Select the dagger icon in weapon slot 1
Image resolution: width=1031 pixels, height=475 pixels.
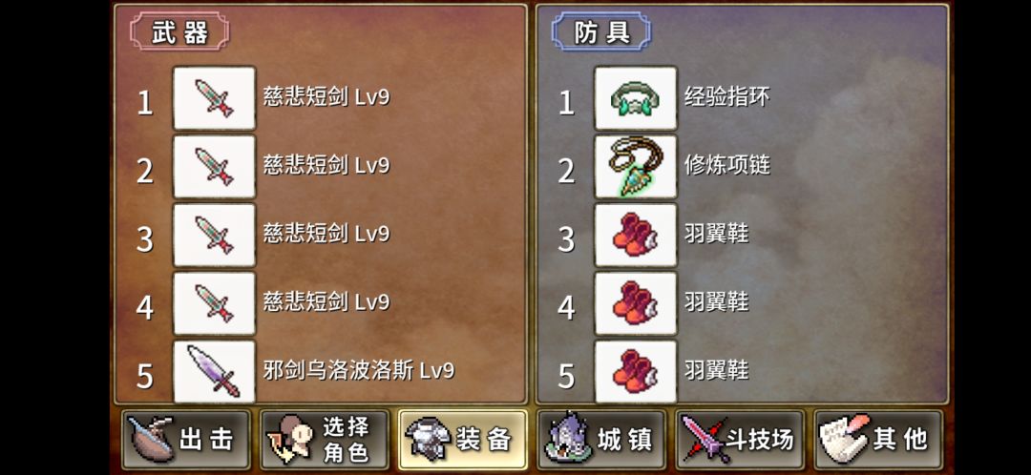click(x=214, y=98)
